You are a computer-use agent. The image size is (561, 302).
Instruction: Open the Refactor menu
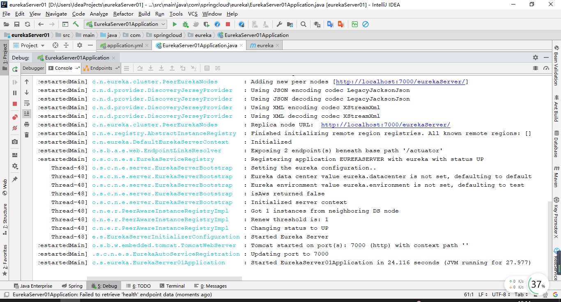pos(123,14)
